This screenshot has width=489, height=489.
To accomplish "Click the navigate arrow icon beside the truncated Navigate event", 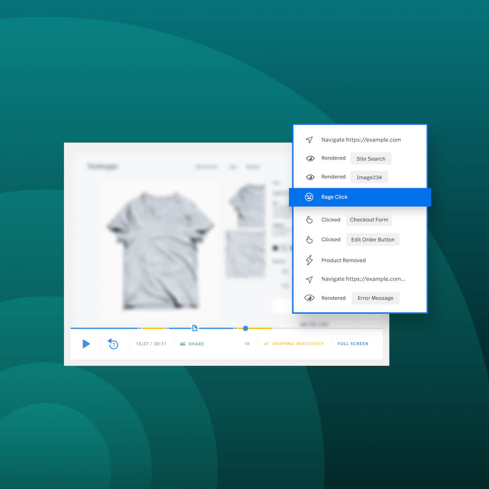I will pyautogui.click(x=309, y=279).
